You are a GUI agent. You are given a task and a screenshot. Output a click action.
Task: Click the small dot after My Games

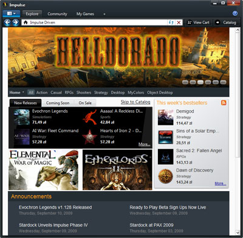pyautogui.click(x=104, y=14)
